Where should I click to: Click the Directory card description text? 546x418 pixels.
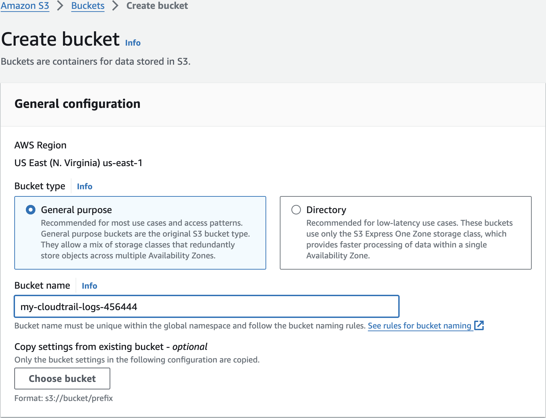(x=409, y=239)
